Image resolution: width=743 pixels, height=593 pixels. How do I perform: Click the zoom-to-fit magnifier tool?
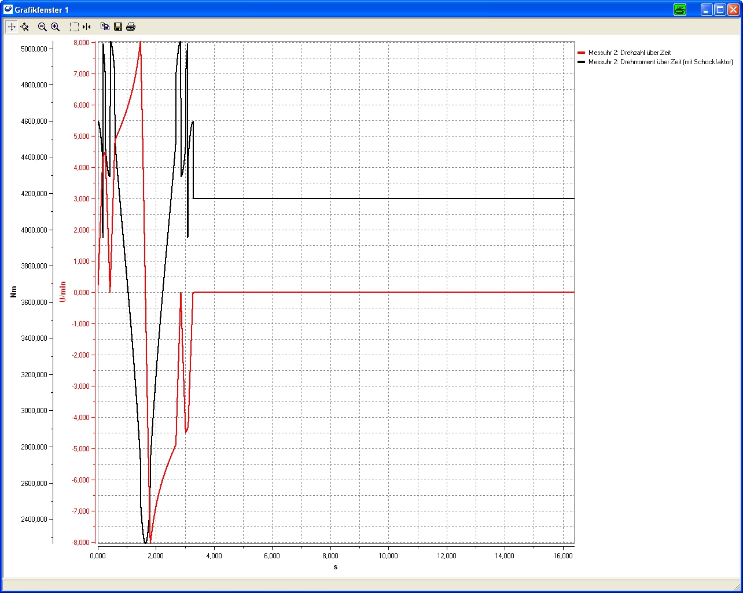pyautogui.click(x=25, y=27)
